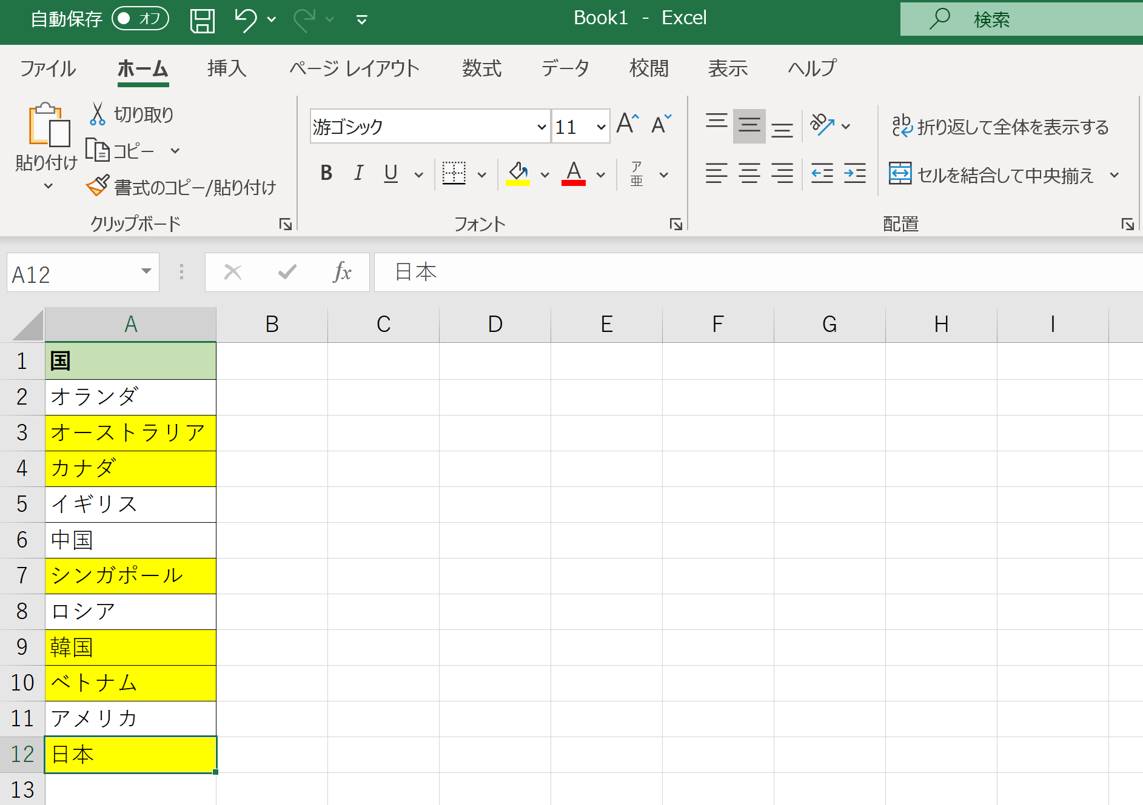This screenshot has width=1143, height=805.
Task: Expand the merge cells dropdown arrow
Action: [1115, 175]
